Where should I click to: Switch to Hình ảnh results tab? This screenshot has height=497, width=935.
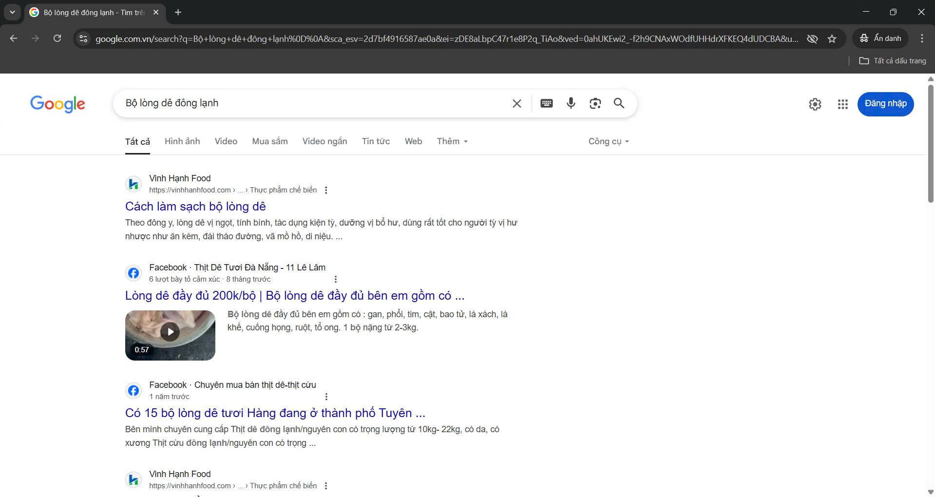tap(182, 141)
